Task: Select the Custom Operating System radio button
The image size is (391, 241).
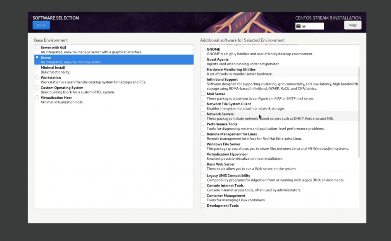Action: click(x=37, y=87)
